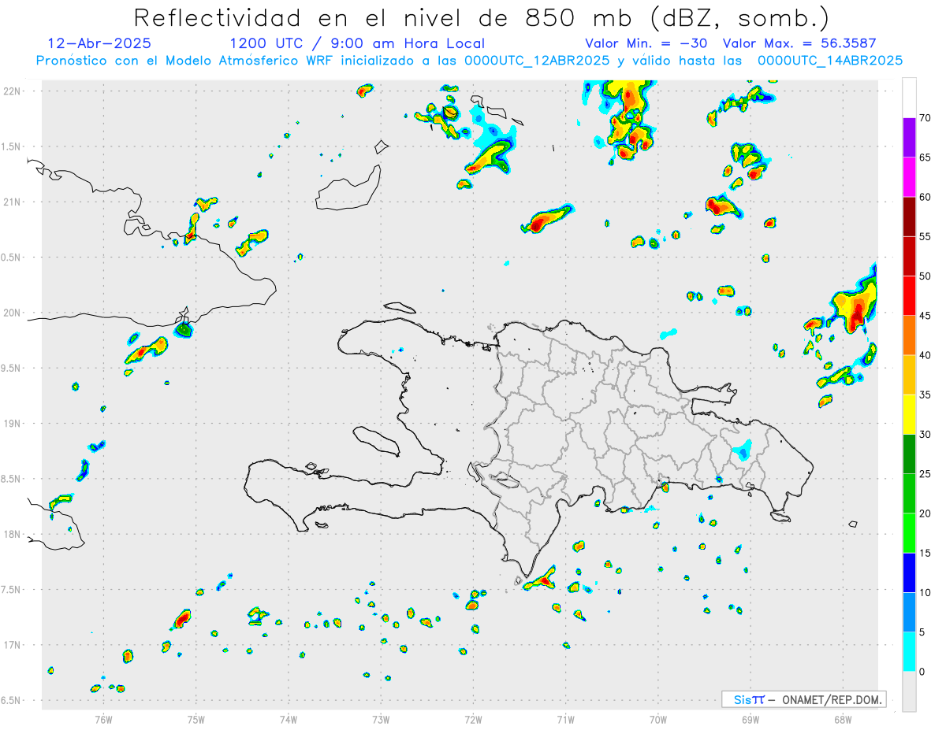946x730 pixels.
Task: Click the colorbar label '5'
Action: 922,632
